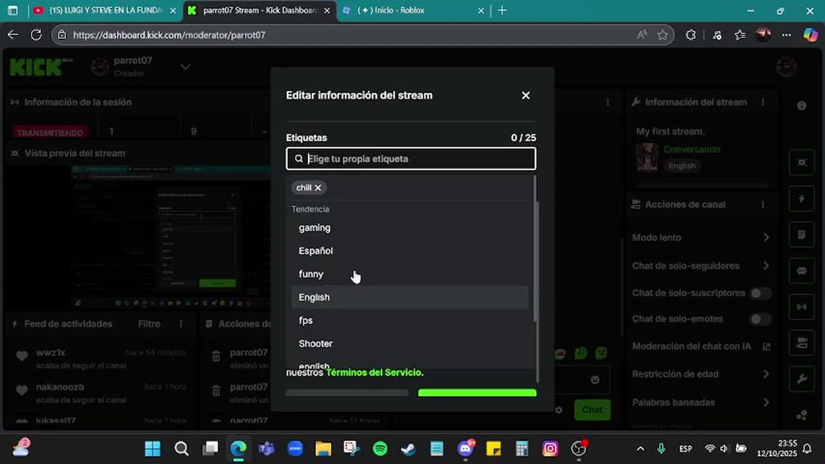The height and width of the screenshot is (464, 825).
Task: Refresh the browser page
Action: [36, 35]
